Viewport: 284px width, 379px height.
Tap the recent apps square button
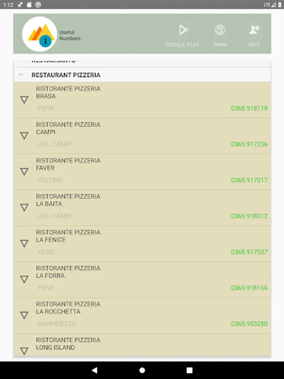(189, 370)
